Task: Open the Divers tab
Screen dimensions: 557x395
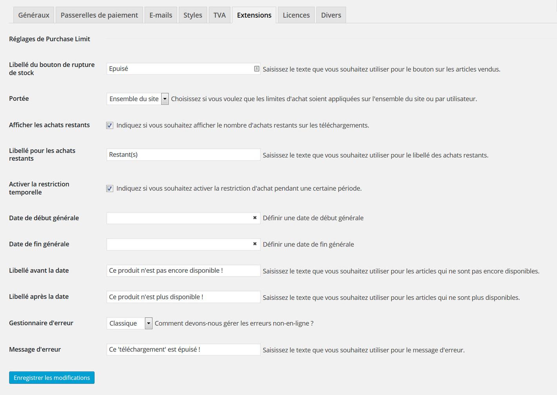Action: coord(331,15)
